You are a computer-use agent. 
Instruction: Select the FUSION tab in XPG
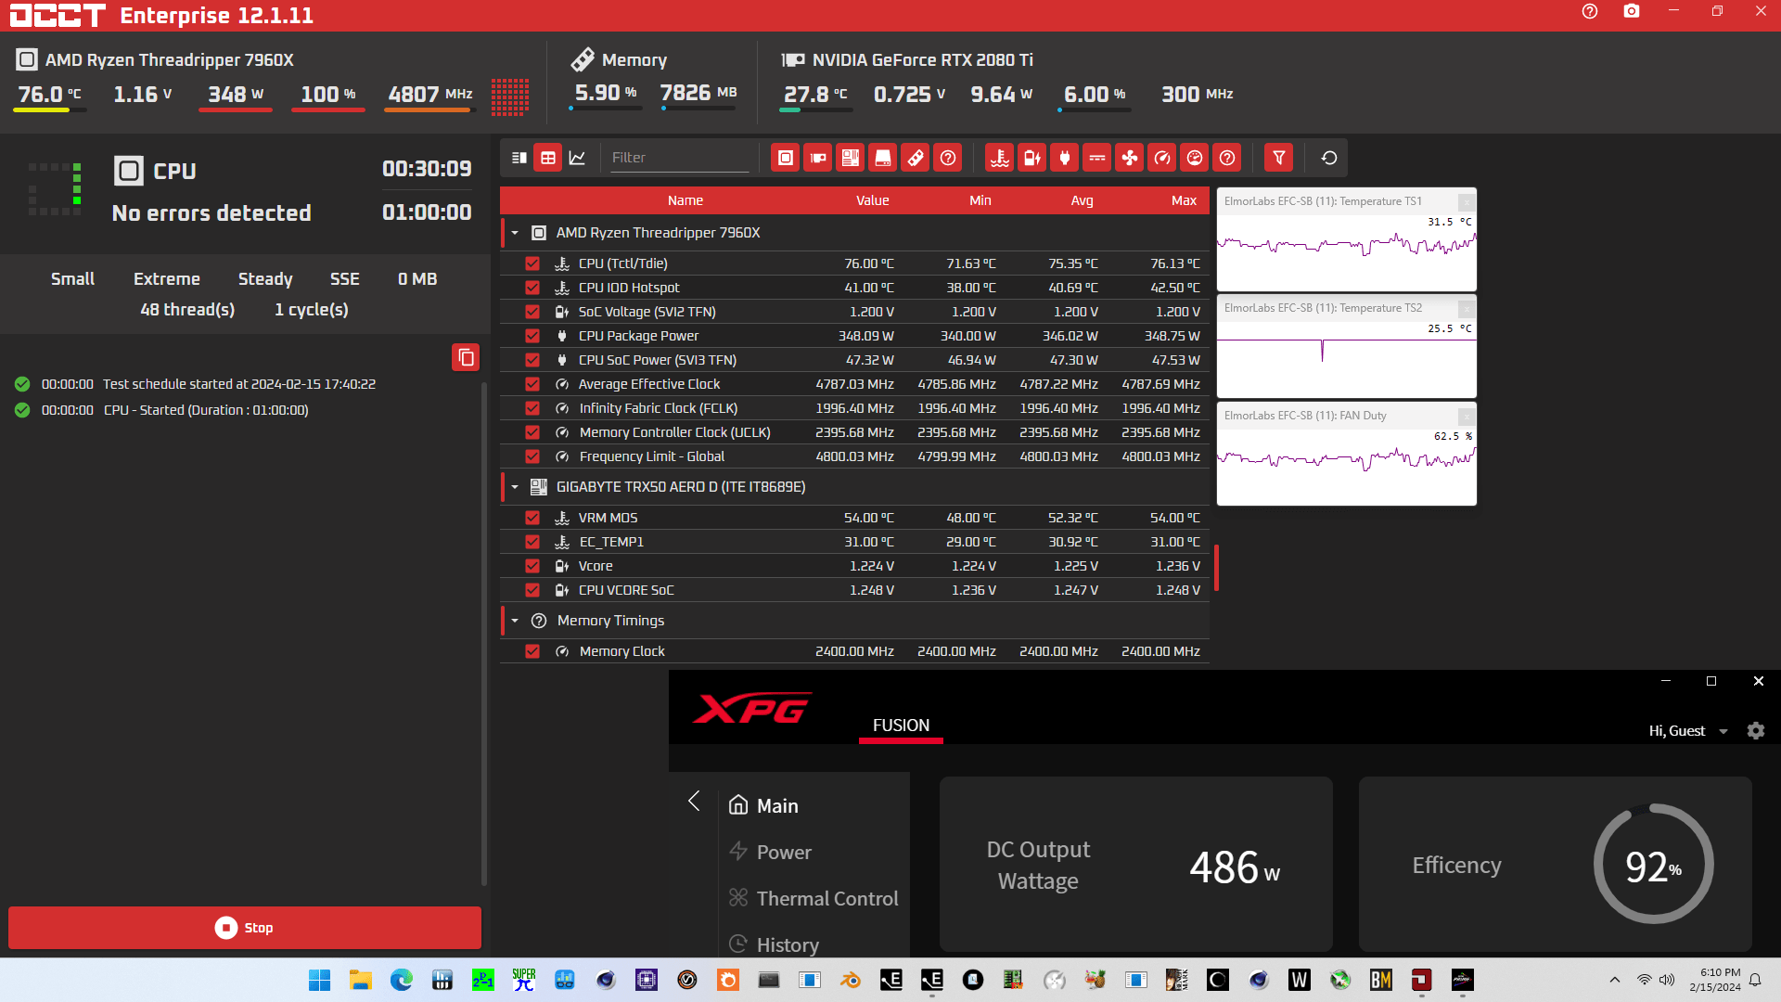pyautogui.click(x=901, y=726)
